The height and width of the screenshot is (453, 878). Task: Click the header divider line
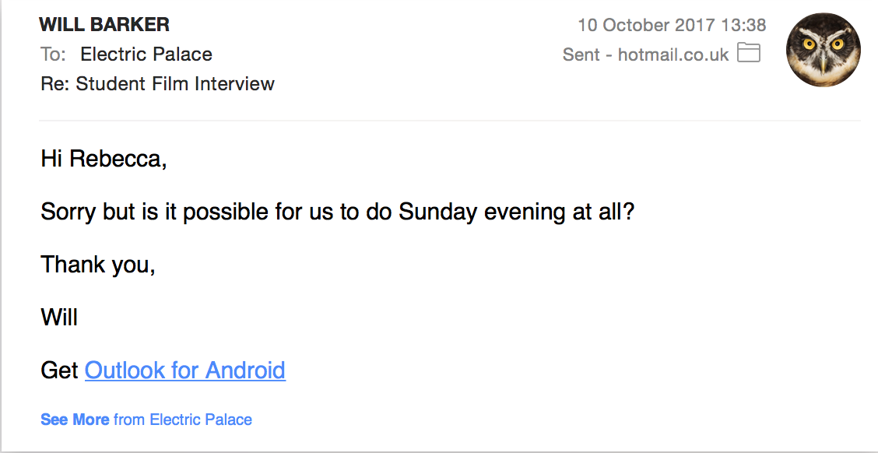450,121
